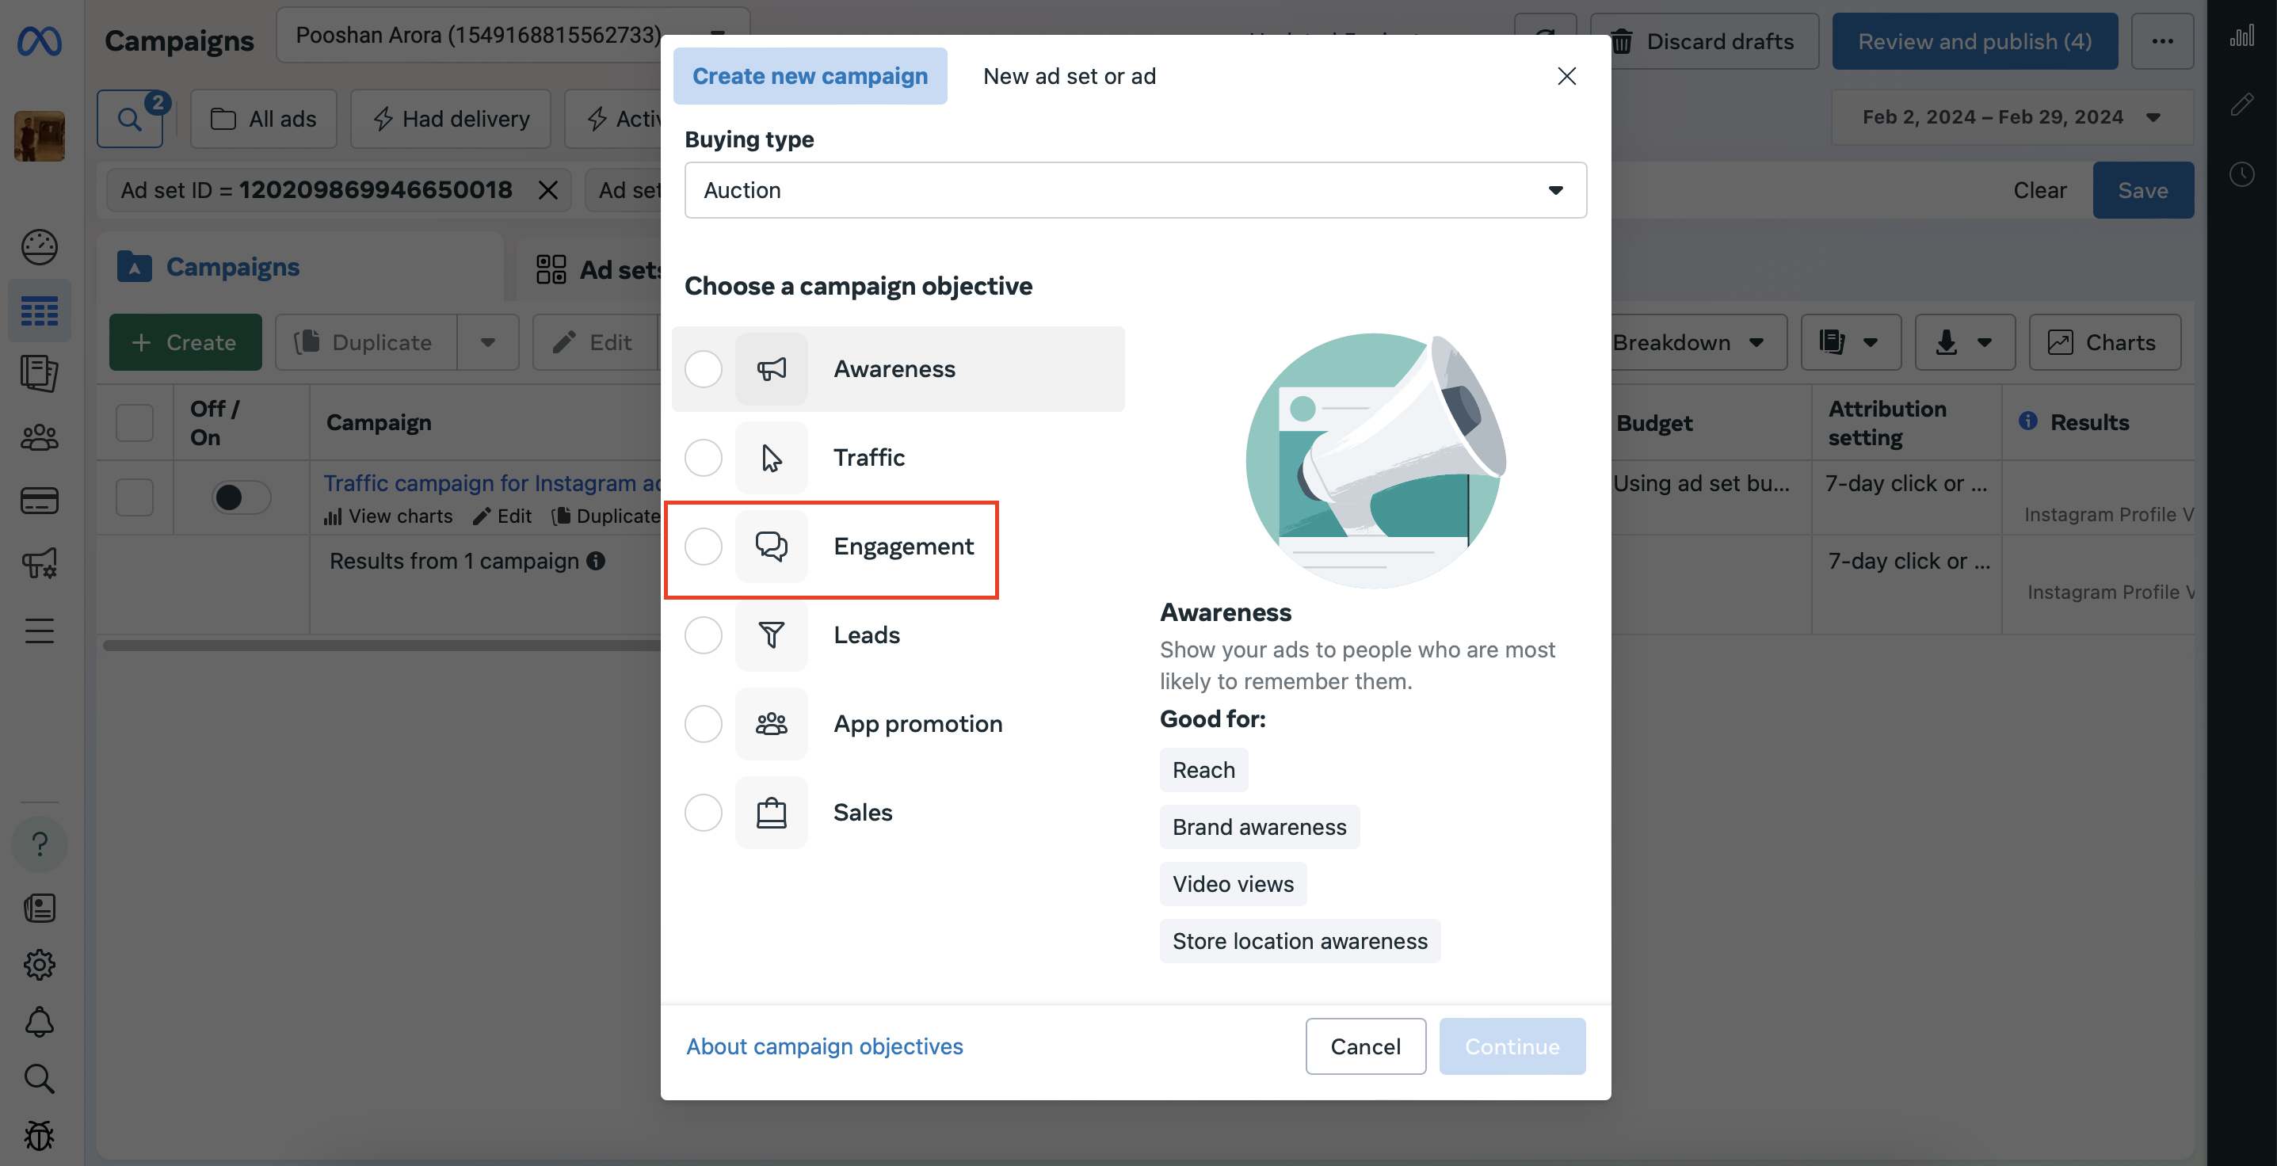Open notifications bell icon in sidebar
Viewport: 2277px width, 1166px height.
coord(39,1022)
